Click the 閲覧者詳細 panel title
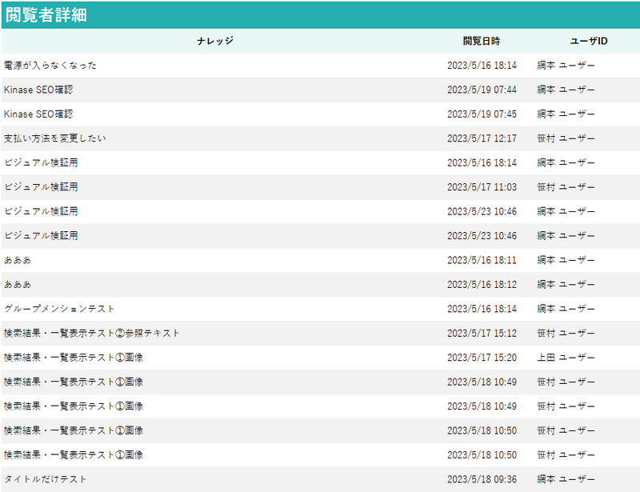The width and height of the screenshot is (640, 492). [46, 15]
